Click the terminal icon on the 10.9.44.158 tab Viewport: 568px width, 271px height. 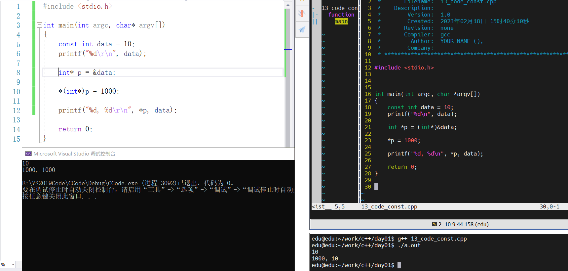pyautogui.click(x=435, y=224)
